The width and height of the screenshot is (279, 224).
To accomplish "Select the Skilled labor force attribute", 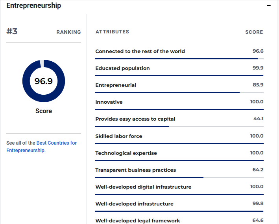I will [119, 136].
